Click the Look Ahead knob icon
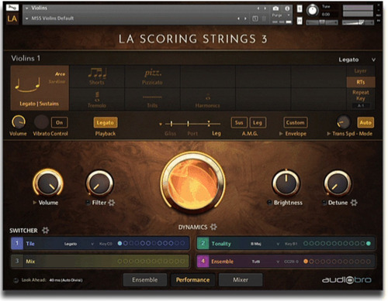Image resolution: width=388 pixels, height=301 pixels. 16,280
